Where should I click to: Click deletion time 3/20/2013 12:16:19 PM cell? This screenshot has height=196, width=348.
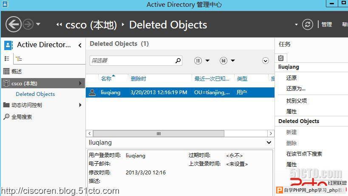[158, 92]
